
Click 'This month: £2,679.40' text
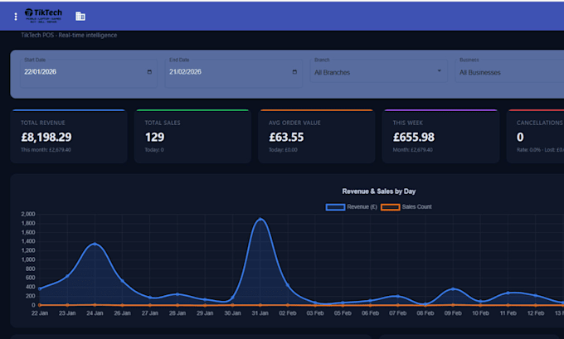[46, 150]
